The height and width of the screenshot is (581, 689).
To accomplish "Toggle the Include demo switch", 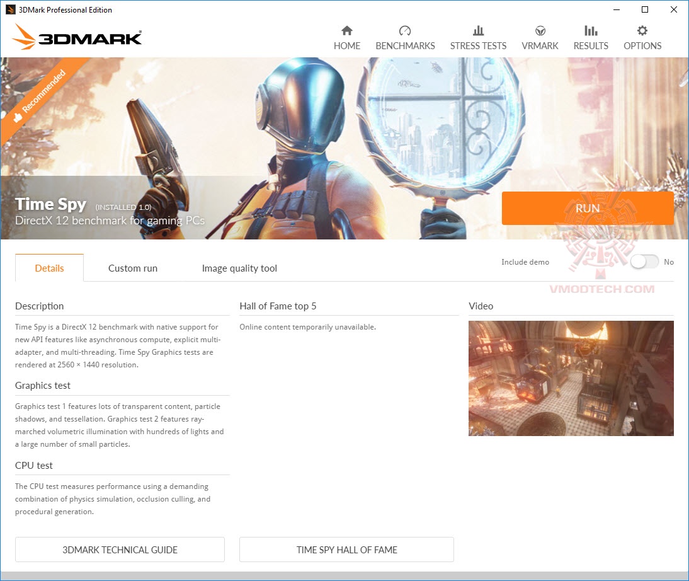I will click(x=644, y=262).
